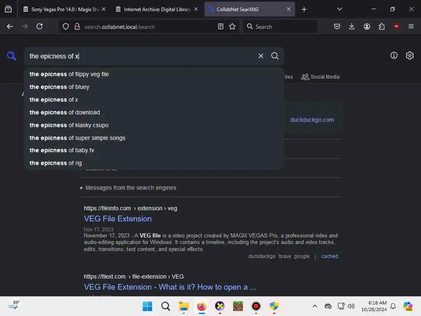Open cached version of fileinfo result
The width and height of the screenshot is (421, 316).
(330, 256)
